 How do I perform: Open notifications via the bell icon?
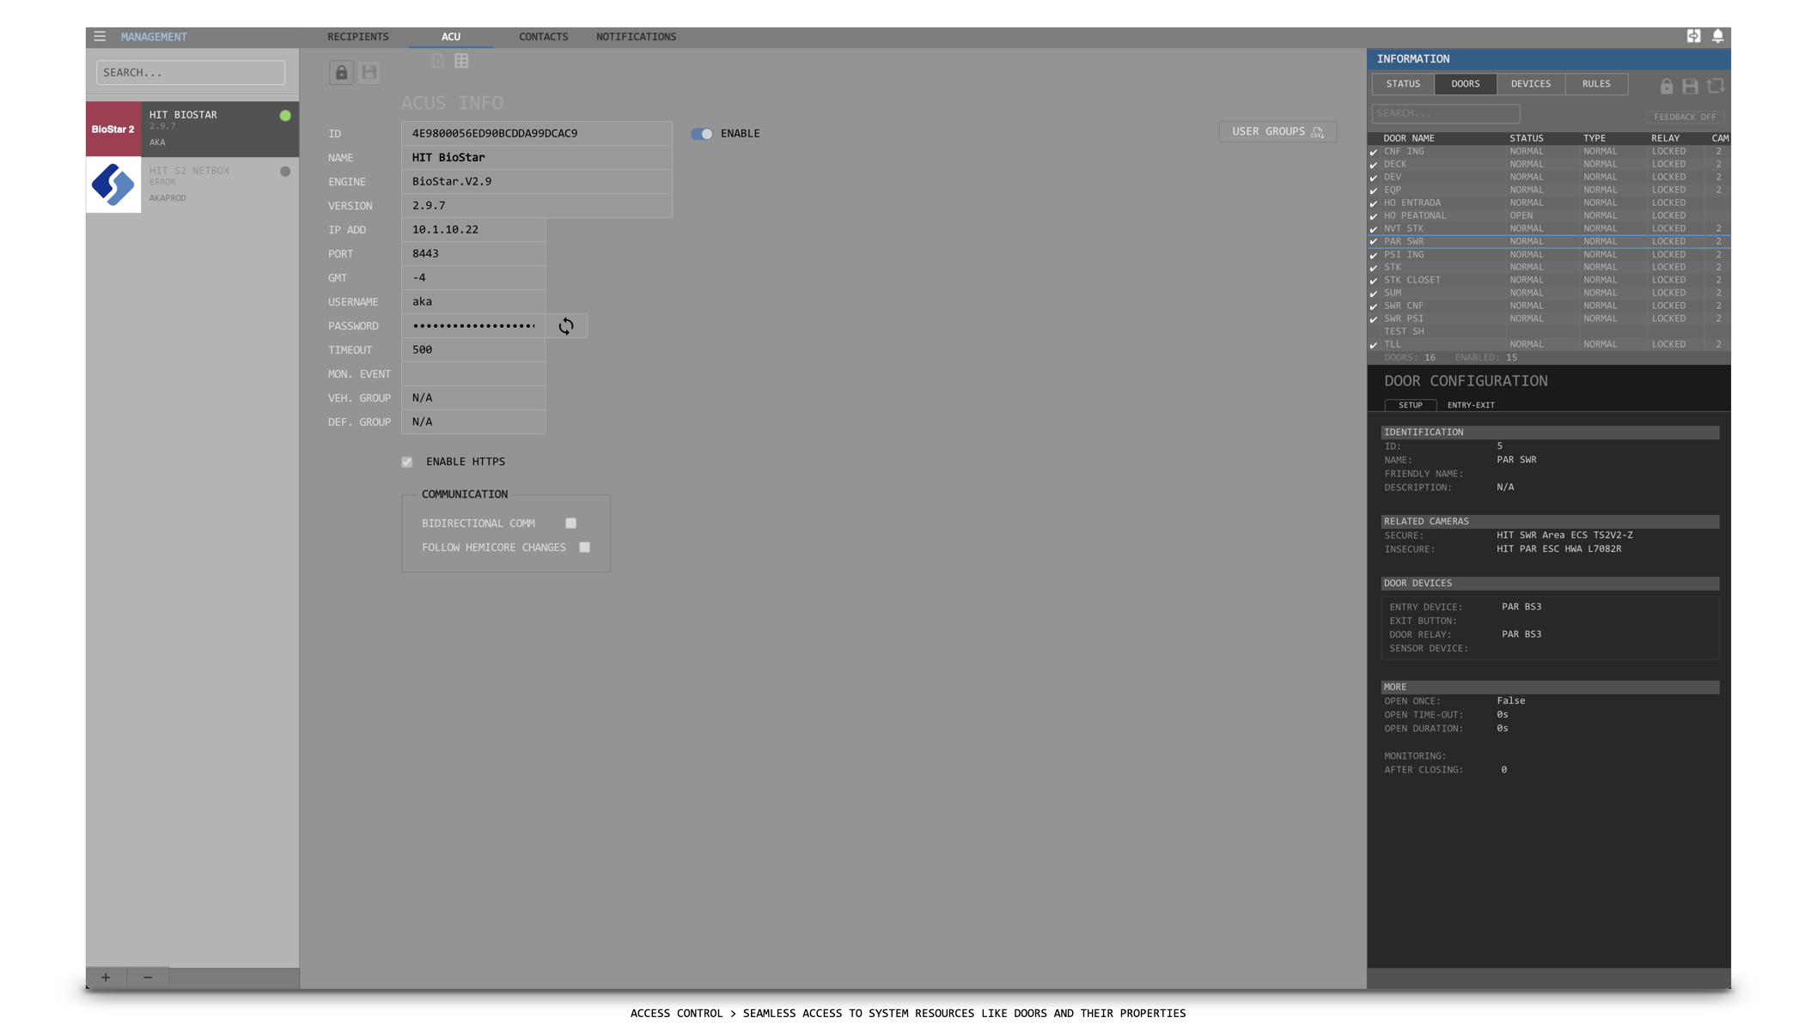(1718, 36)
